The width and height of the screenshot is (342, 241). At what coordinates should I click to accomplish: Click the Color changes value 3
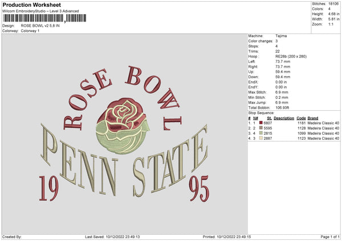point(276,41)
